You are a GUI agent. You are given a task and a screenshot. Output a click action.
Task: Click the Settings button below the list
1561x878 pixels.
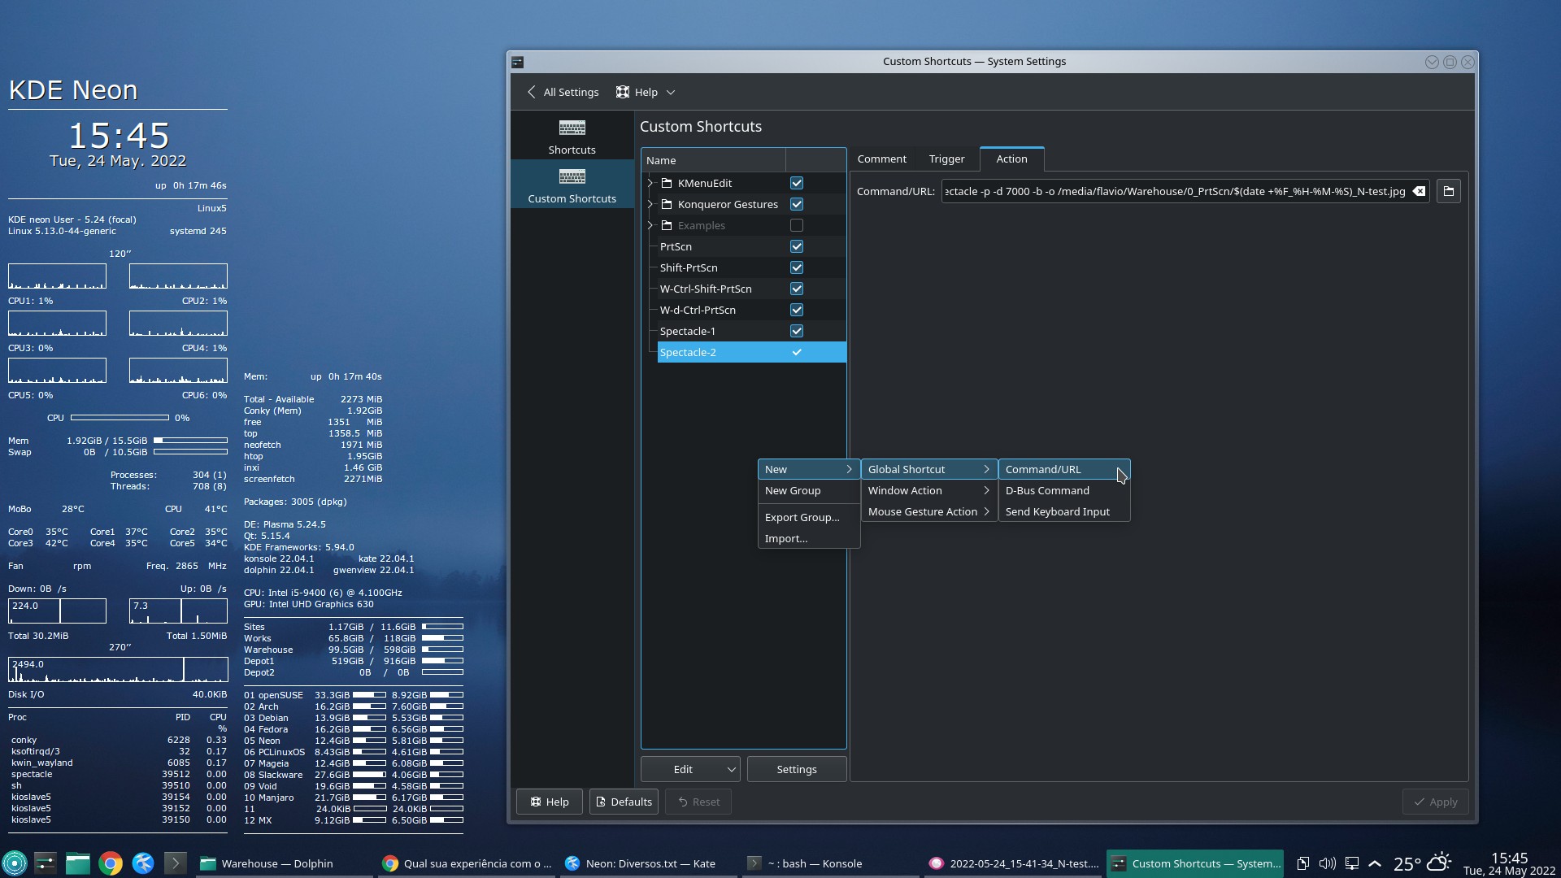pyautogui.click(x=796, y=769)
